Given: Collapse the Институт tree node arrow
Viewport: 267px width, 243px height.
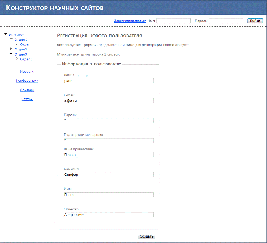Looking at the screenshot, I should click(x=6, y=34).
